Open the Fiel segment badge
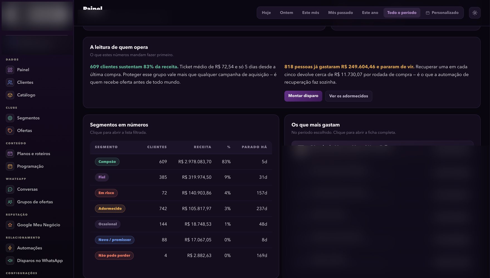The image size is (490, 278). [102, 177]
